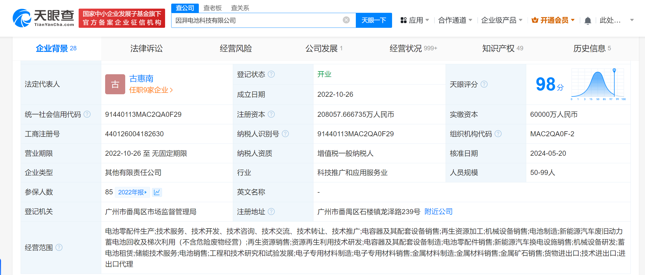645x275 pixels.
Task: Switch to the 查老板 search tab
Action: click(212, 8)
